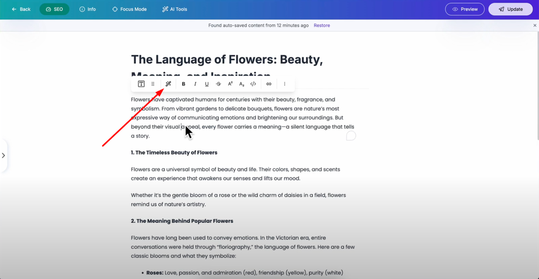Apply inline code formatting
539x279 pixels.
pyautogui.click(x=253, y=84)
